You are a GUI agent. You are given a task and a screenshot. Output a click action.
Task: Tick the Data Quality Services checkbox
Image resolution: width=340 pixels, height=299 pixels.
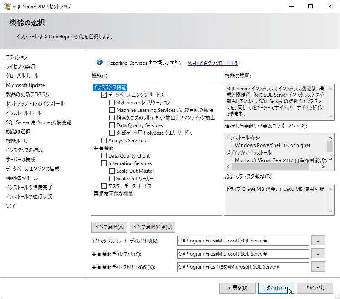pyautogui.click(x=112, y=125)
